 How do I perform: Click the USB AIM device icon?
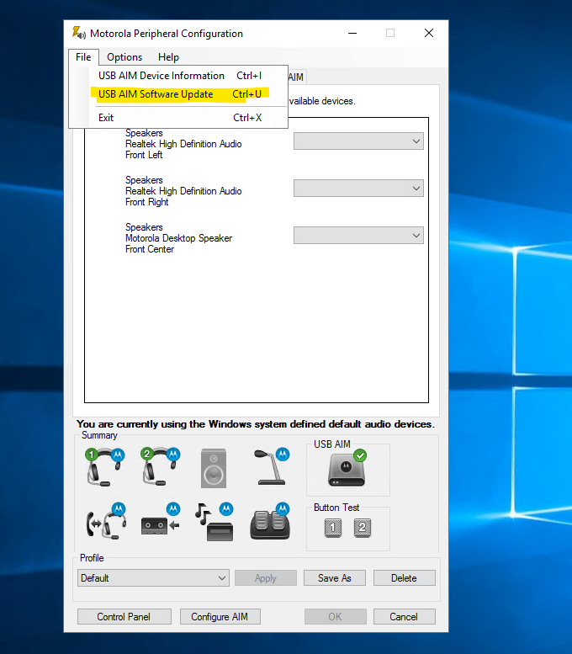coord(347,468)
